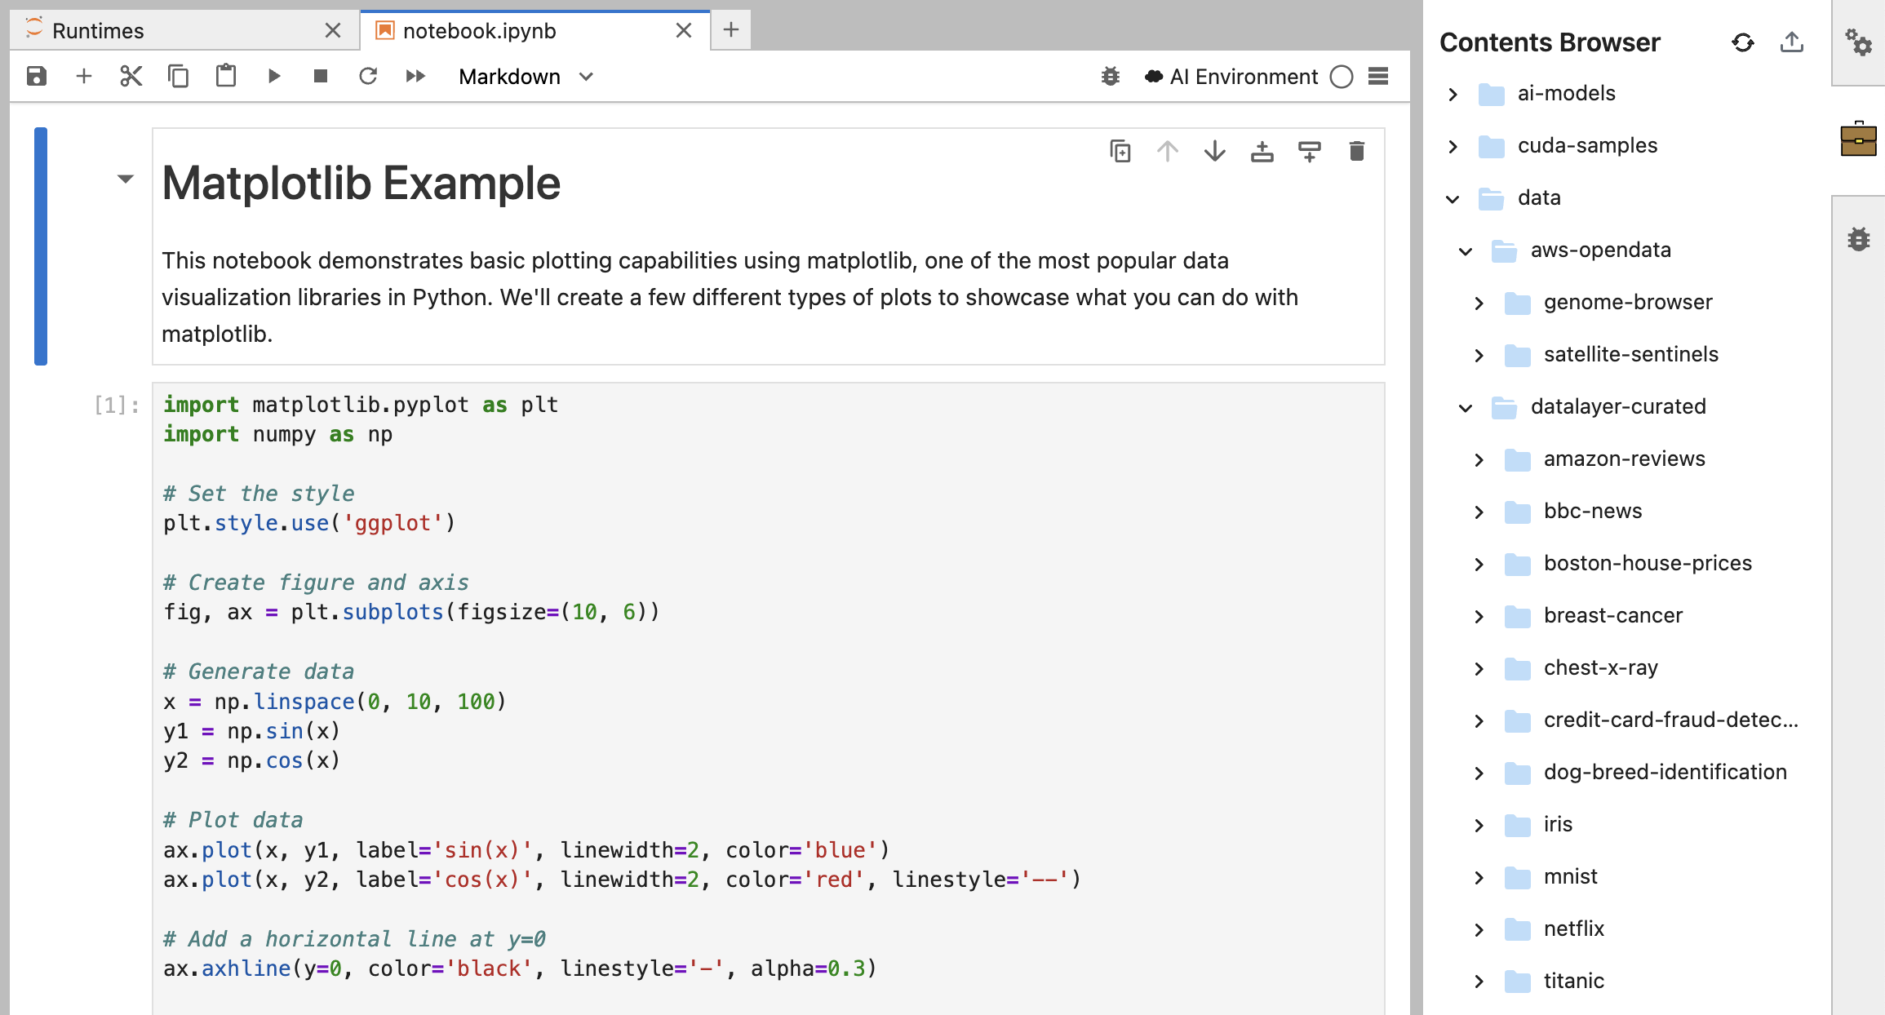This screenshot has height=1015, width=1885.
Task: Collapse the Matplotlib Example heading
Action: pyautogui.click(x=125, y=179)
